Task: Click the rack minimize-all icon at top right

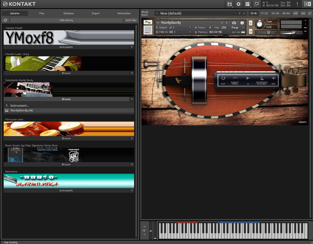Action: tap(310, 13)
